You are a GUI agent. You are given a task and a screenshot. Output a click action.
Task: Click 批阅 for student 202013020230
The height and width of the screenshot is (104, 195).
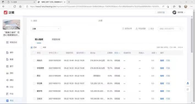(162, 61)
